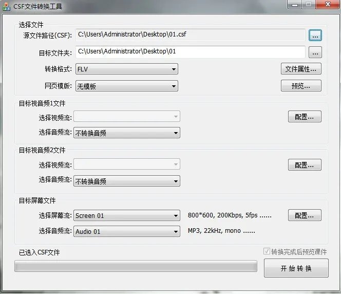Click the MP3, 22kHz, mono info text
The height and width of the screenshot is (294, 341).
click(221, 231)
